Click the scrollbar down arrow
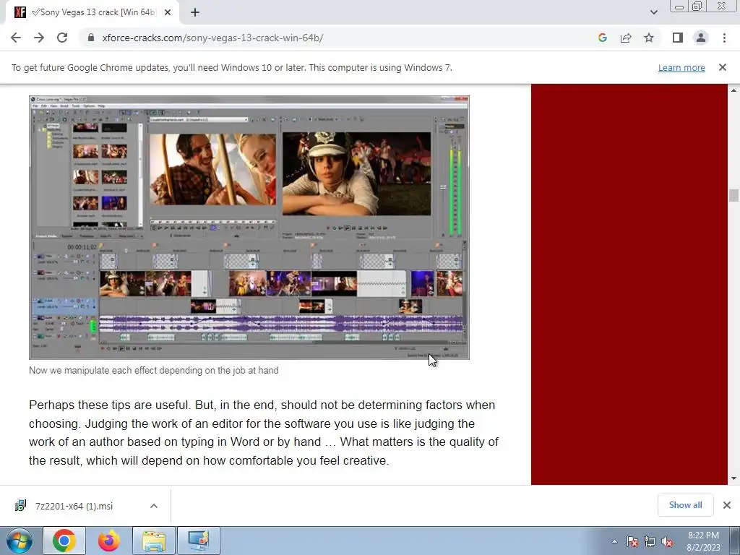Image resolution: width=740 pixels, height=555 pixels. coord(733,478)
